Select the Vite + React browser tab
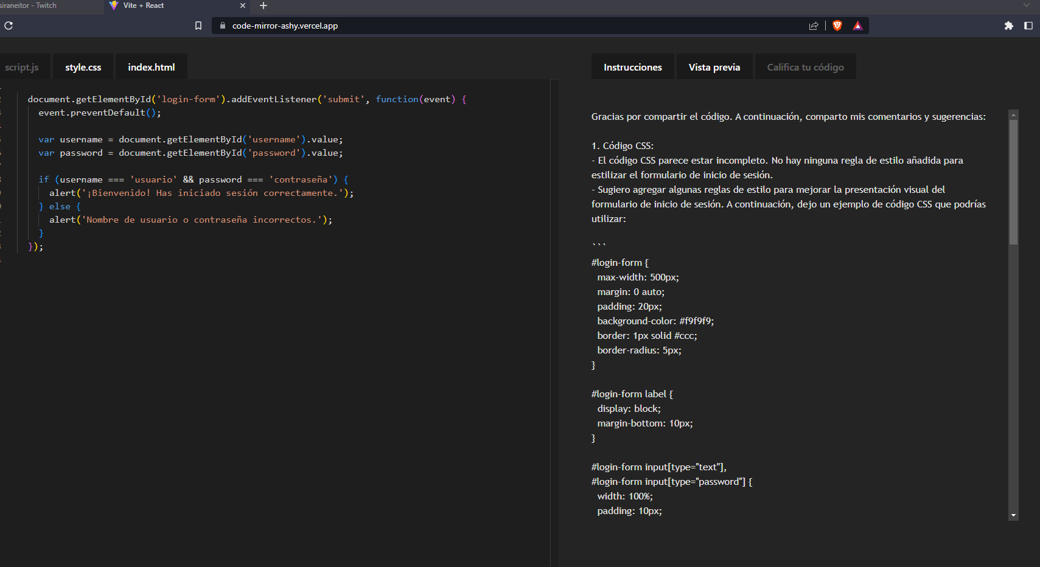This screenshot has height=567, width=1040. [176, 5]
